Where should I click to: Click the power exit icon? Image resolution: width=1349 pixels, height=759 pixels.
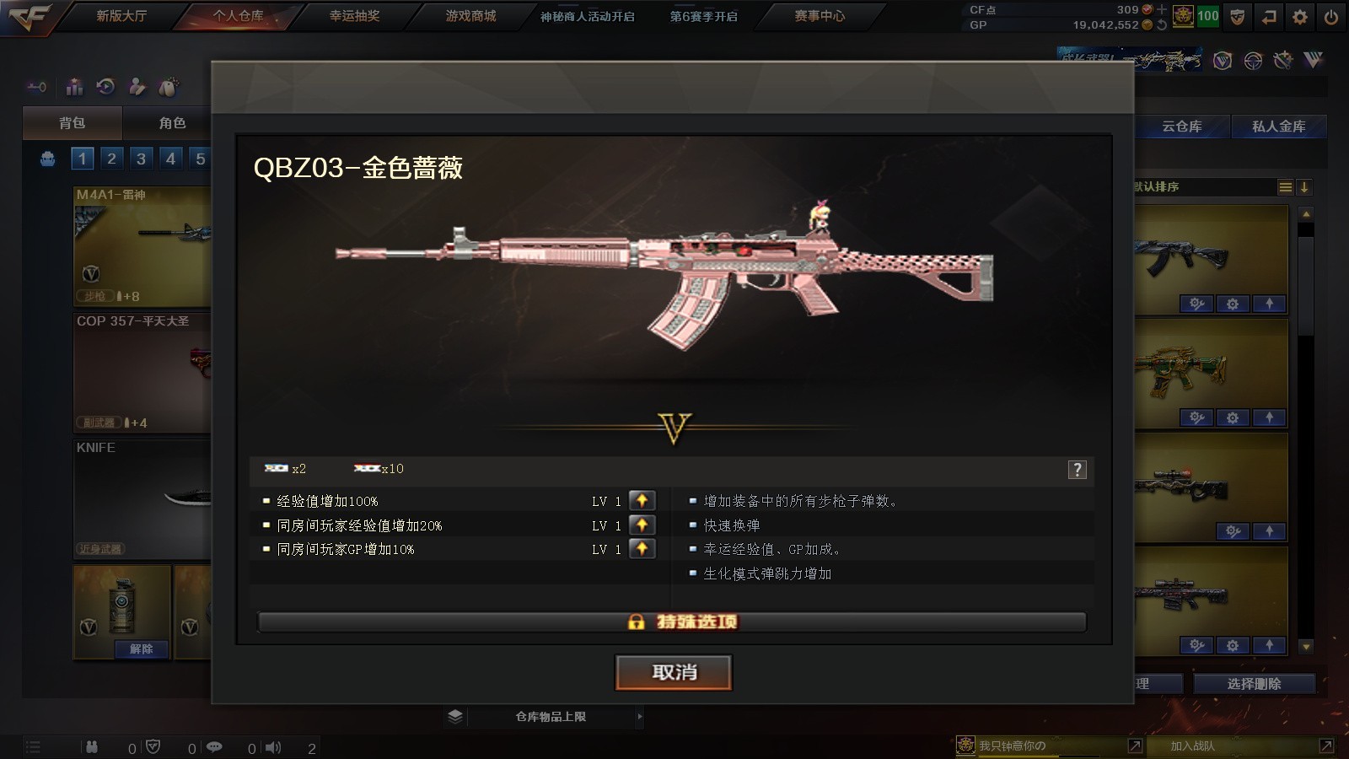[1330, 16]
